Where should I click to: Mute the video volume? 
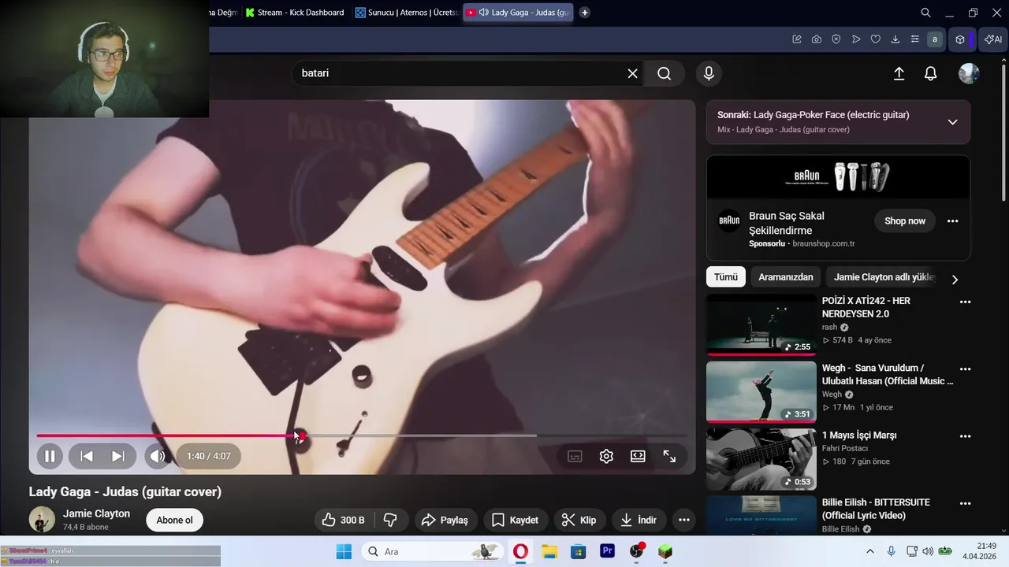point(158,456)
